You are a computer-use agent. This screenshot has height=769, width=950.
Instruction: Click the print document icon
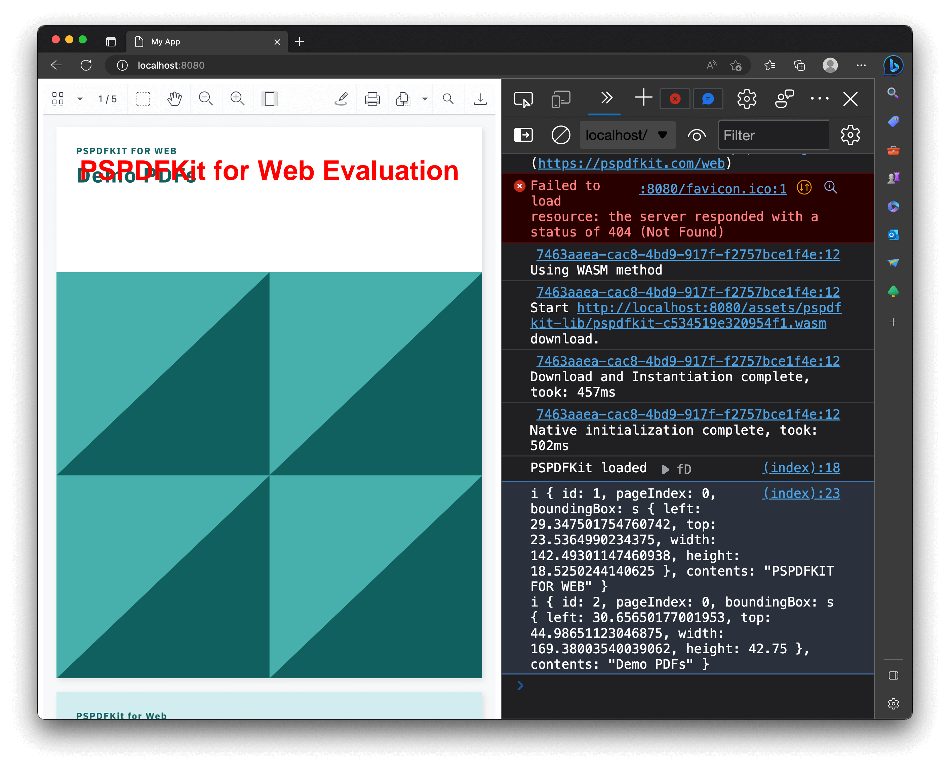tap(372, 98)
